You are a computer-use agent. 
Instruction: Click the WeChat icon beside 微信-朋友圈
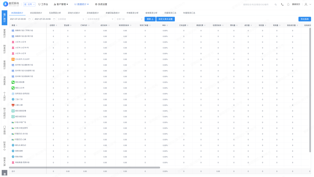pyautogui.click(x=13, y=82)
